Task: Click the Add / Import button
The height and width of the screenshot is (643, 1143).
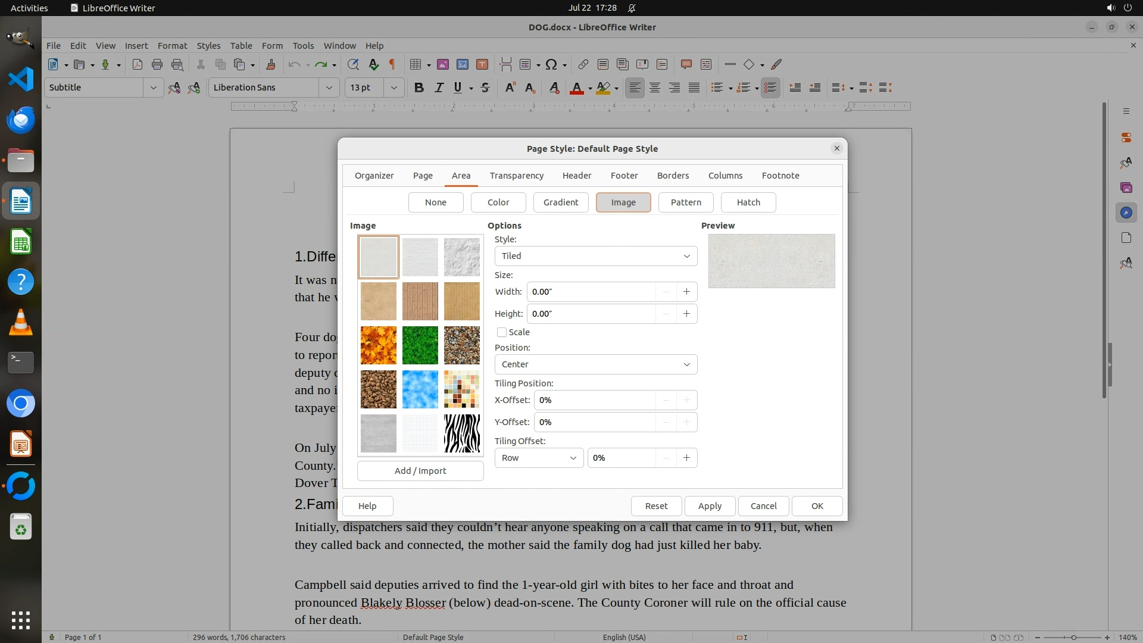Action: 420,471
